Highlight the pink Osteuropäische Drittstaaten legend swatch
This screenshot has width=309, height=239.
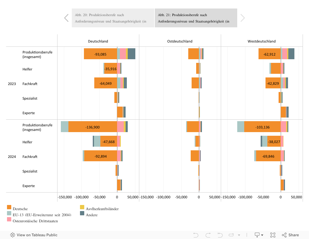click(9, 220)
